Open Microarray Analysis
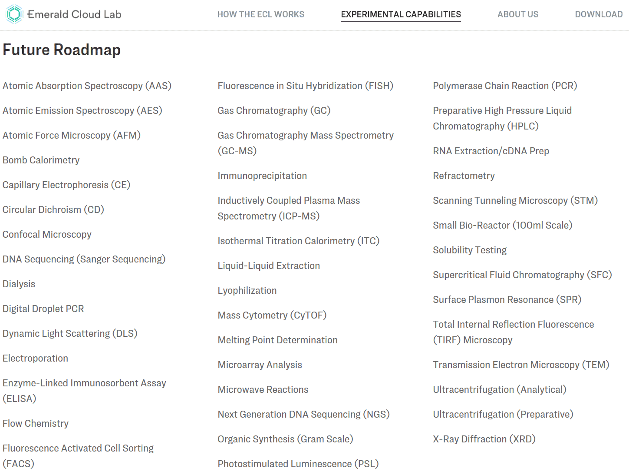 pyautogui.click(x=260, y=365)
